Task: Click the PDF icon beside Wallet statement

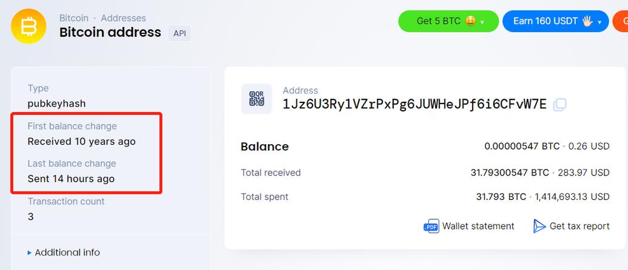Action: (431, 226)
